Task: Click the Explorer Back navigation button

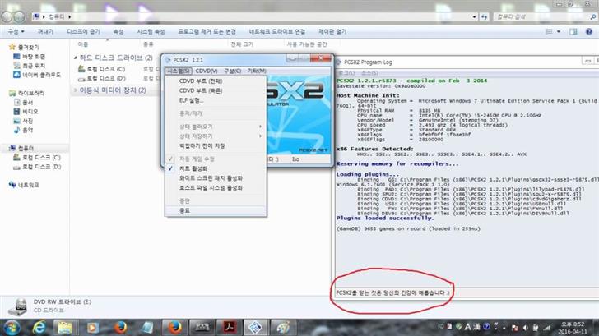Action: point(7,16)
